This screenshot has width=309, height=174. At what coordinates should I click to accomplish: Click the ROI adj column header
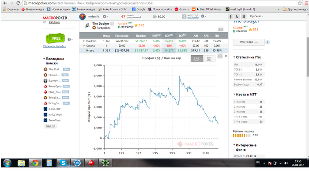169,35
